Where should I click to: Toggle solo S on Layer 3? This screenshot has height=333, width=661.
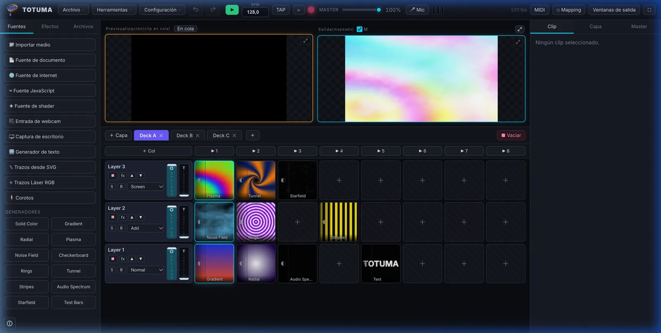pos(112,187)
